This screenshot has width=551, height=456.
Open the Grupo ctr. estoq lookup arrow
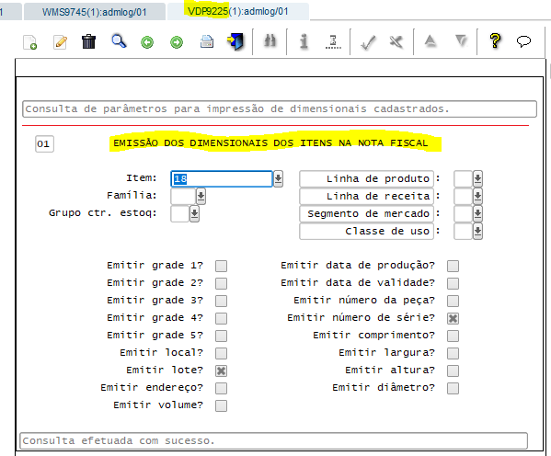[194, 214]
